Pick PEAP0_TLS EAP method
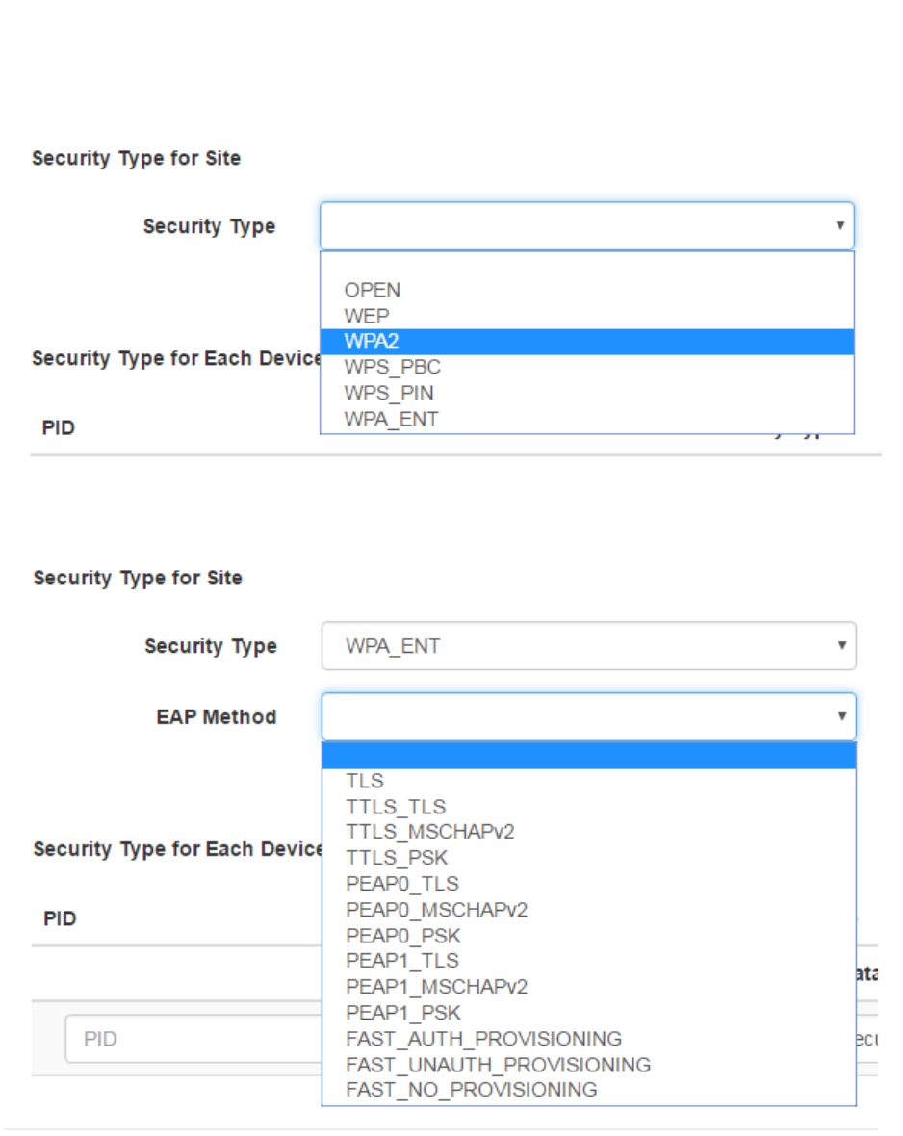This screenshot has width=903, height=1136. pos(588,884)
